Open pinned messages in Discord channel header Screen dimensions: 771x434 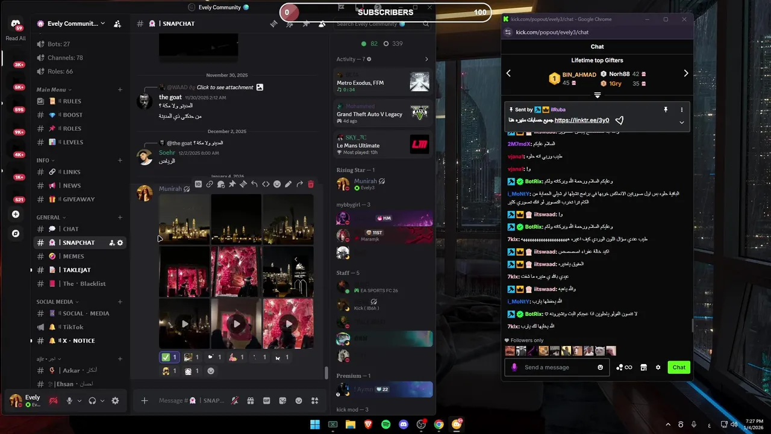coord(306,24)
